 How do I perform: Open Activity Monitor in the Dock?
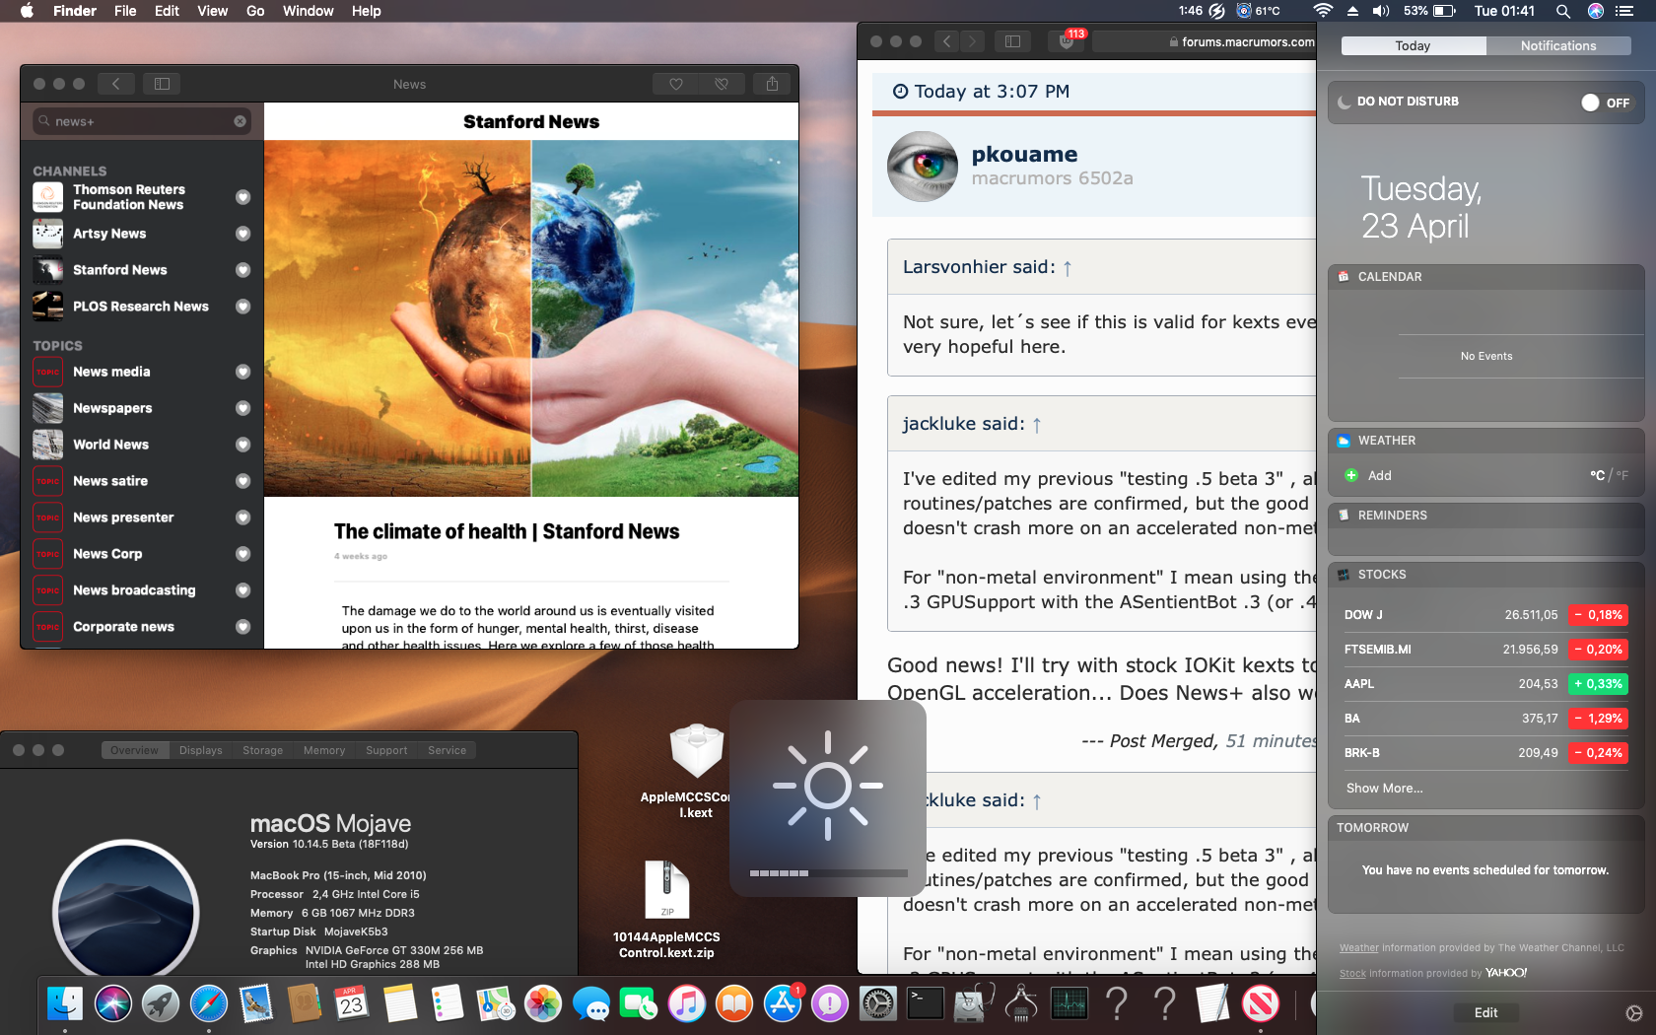pos(1069,1004)
